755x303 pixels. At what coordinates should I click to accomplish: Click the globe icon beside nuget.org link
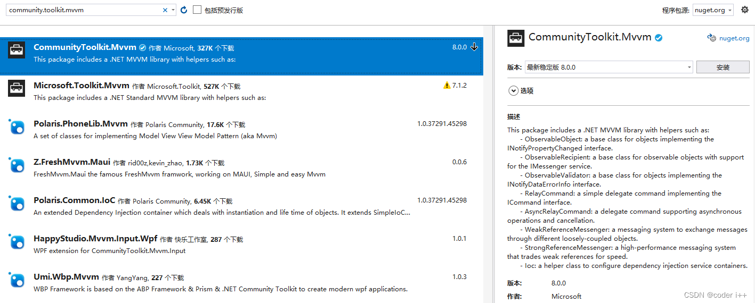pyautogui.click(x=711, y=38)
